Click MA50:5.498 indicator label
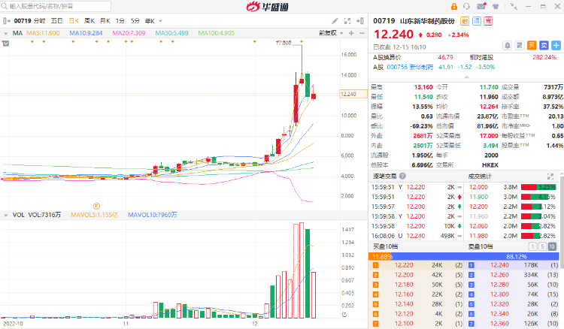Viewport: 564px width, 329px height. 171,33
